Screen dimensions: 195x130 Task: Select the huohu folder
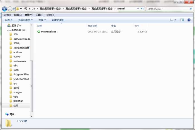[17, 57]
